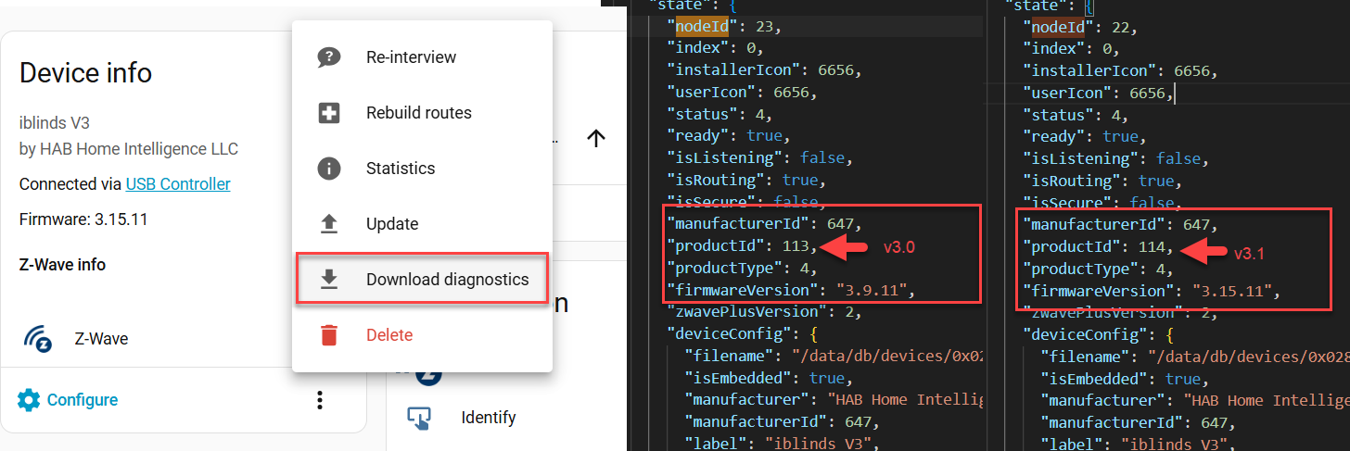Select Delete from the device menu
The width and height of the screenshot is (1350, 451).
(423, 335)
